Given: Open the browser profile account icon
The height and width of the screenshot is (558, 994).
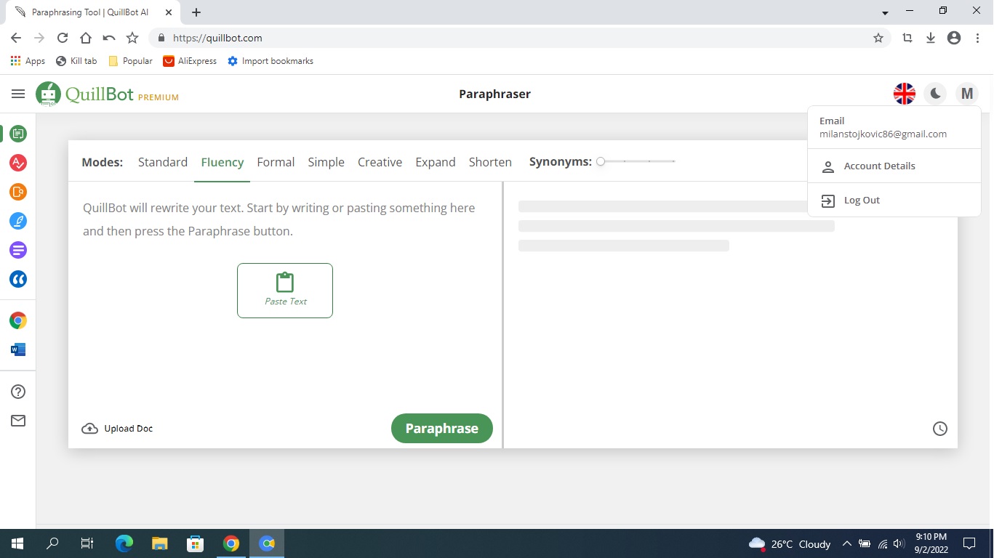Looking at the screenshot, I should coord(954,38).
